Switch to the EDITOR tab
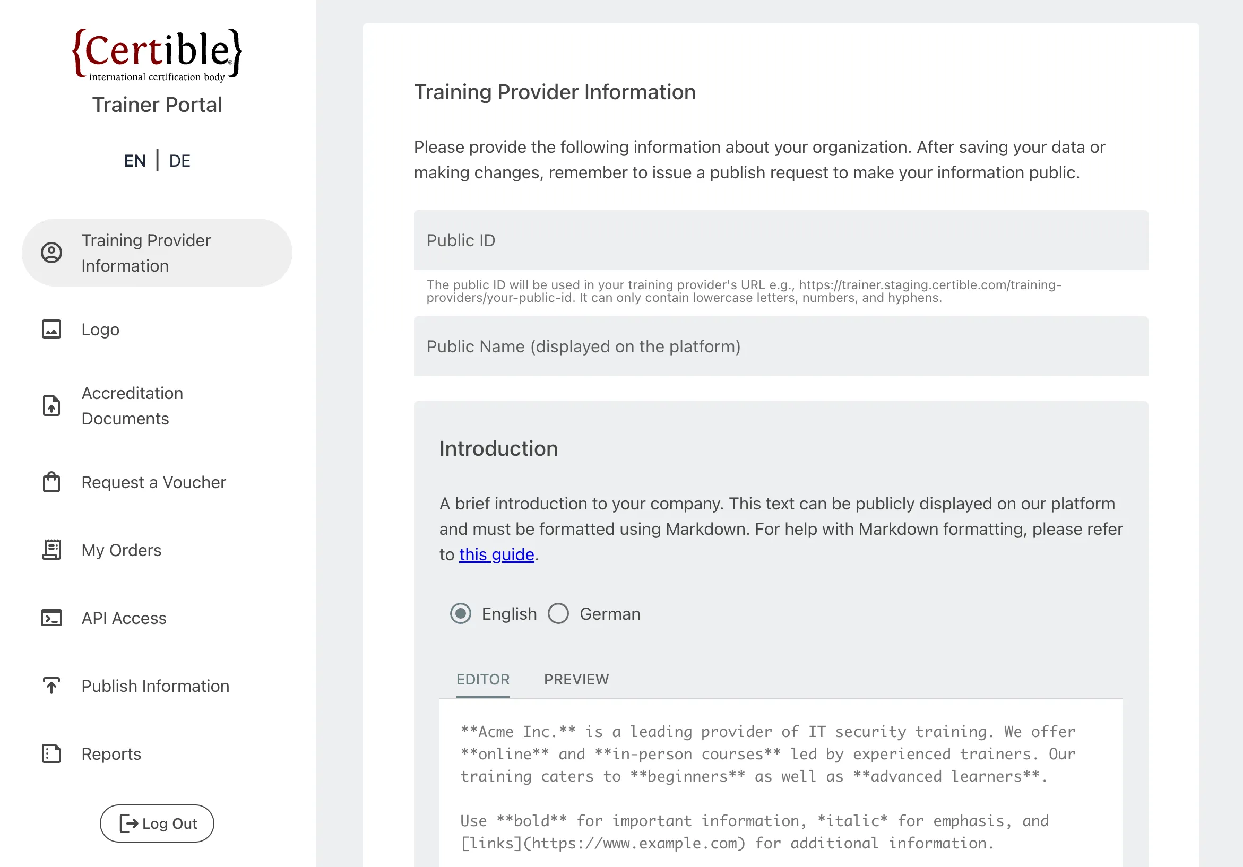1243x867 pixels. point(483,679)
